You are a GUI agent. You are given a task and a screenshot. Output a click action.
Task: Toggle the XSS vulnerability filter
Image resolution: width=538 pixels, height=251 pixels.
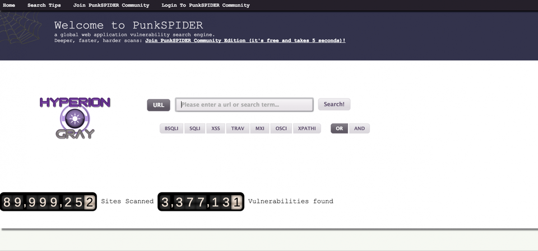215,129
